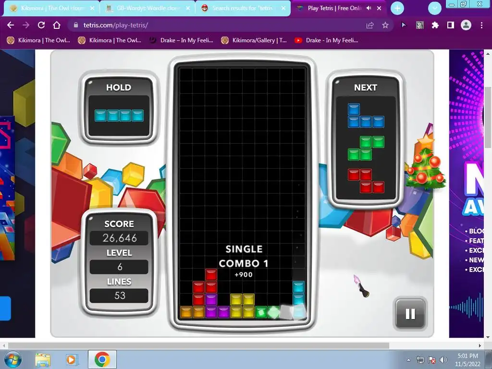Open the Action Center flag icon
Viewport: 492px width, 369px height.
click(432, 360)
